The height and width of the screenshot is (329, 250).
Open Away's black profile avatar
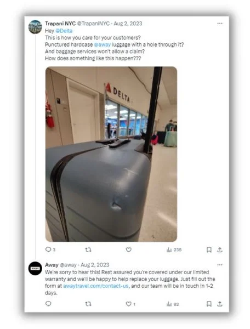pos(35,268)
